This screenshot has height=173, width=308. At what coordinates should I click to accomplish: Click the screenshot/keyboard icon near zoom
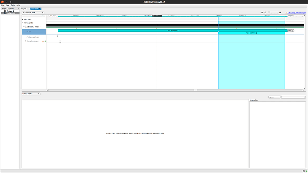tap(262, 12)
